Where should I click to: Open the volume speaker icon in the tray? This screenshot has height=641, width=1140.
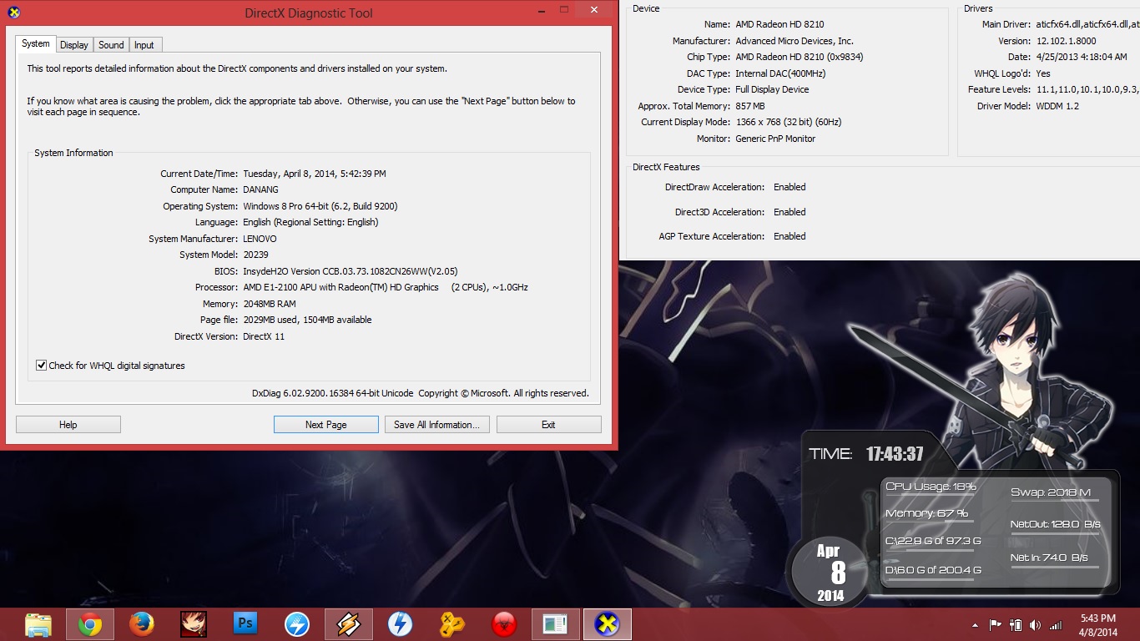[1036, 624]
